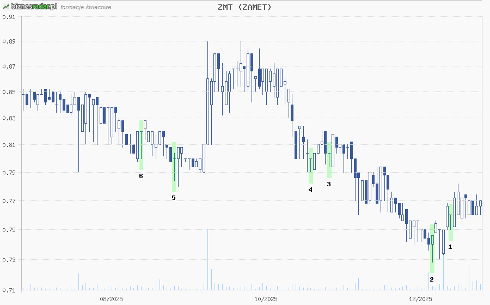Click the 12/2025 date axis label
The width and height of the screenshot is (490, 305).
pos(420,298)
